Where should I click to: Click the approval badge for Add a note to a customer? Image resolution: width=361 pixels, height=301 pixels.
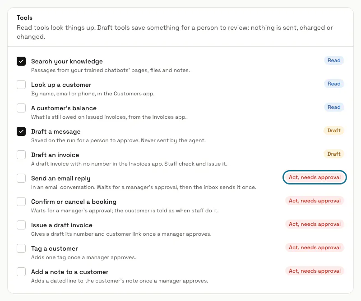point(315,271)
